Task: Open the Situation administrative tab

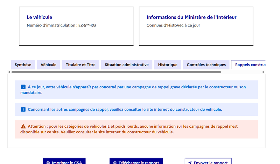Action: [127, 65]
